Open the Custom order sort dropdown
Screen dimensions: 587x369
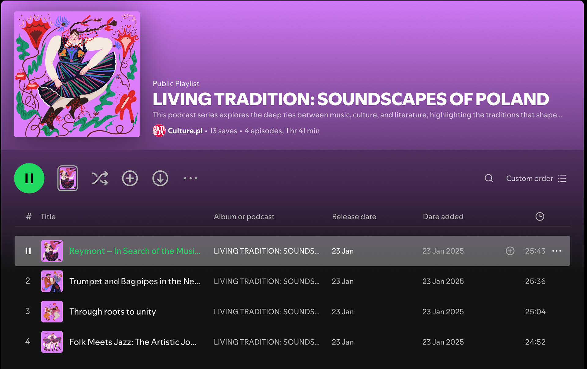click(536, 178)
